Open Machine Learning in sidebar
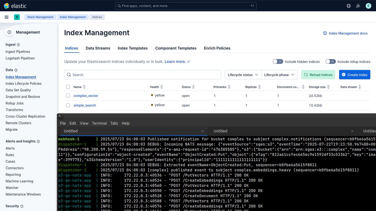The height and width of the screenshot is (211, 376). [x=19, y=181]
